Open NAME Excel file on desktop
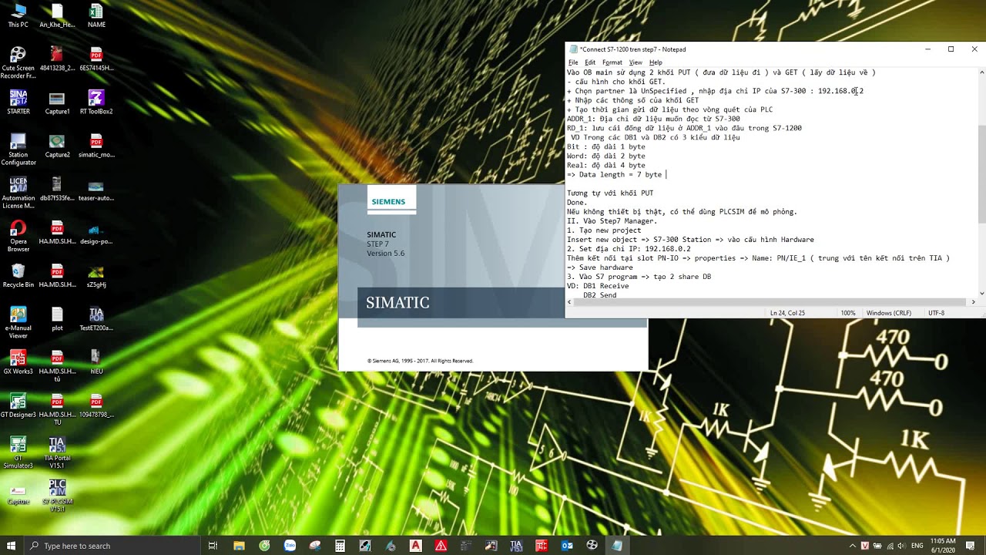Screen dimensions: 986x555 pyautogui.click(x=96, y=15)
